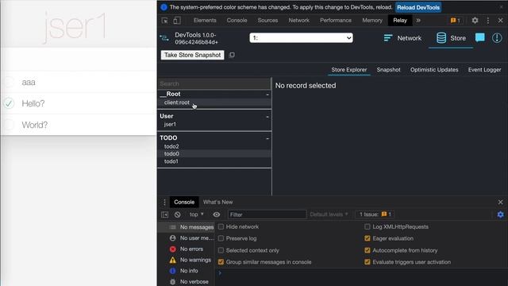Open the Snapshot tab in Store
Viewport: 508px width, 286px height.
click(x=388, y=70)
